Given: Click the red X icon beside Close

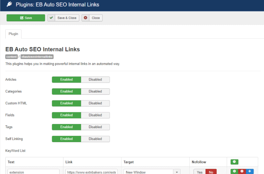Looking at the screenshot, I should pyautogui.click(x=85, y=18).
